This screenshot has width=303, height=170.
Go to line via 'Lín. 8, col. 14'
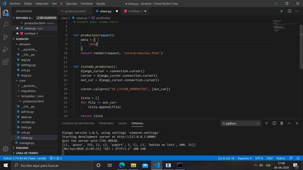click(226, 158)
